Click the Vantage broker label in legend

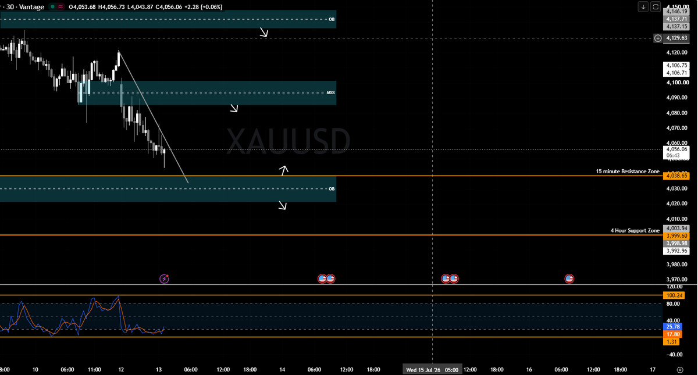tap(30, 7)
